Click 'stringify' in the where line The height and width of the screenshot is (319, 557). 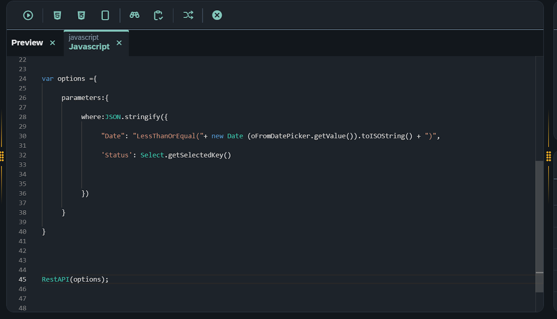142,117
